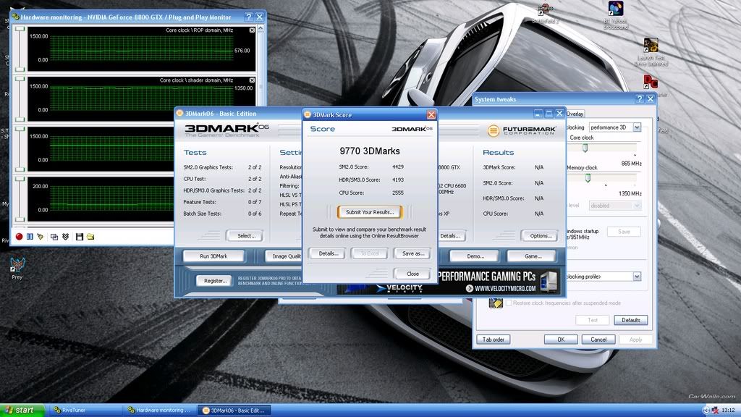The image size is (741, 417).
Task: Click the Memory clock slider handle
Action: click(588, 178)
